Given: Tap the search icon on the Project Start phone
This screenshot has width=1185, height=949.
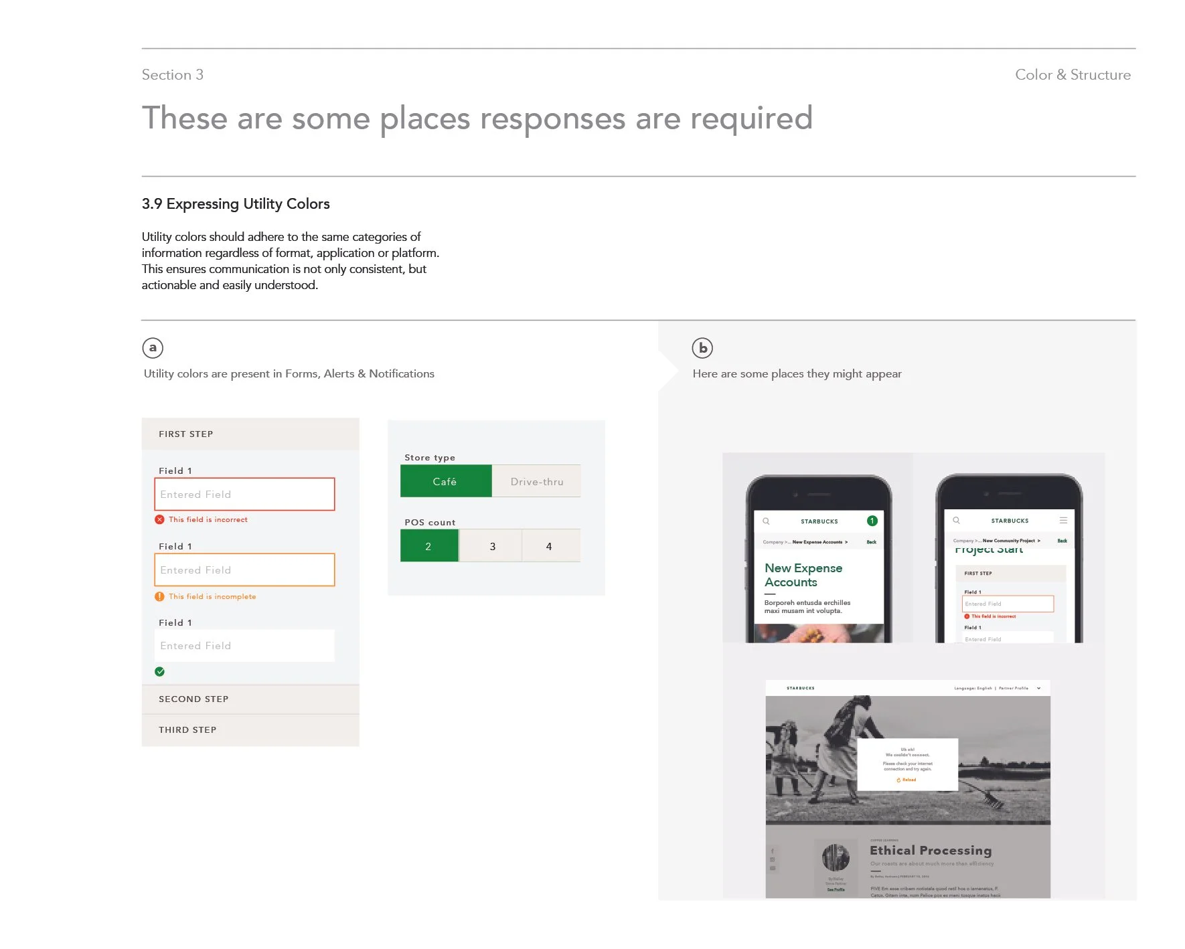Looking at the screenshot, I should [956, 520].
